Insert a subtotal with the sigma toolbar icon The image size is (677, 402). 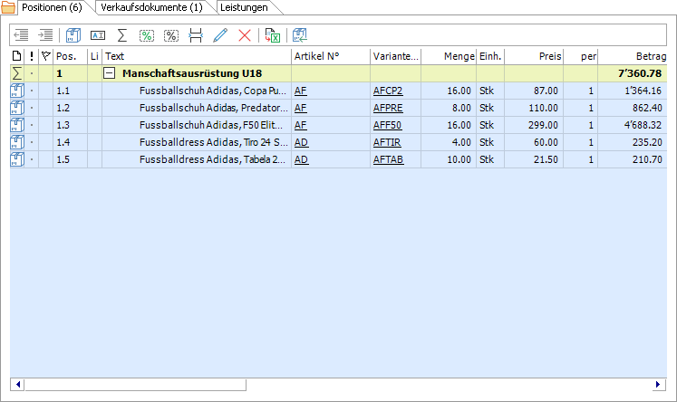(122, 35)
